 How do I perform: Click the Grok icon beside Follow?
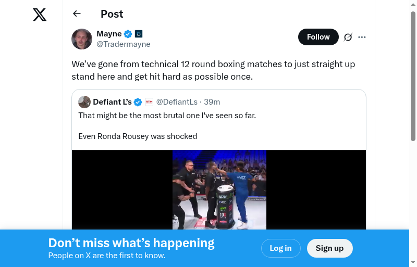click(348, 37)
